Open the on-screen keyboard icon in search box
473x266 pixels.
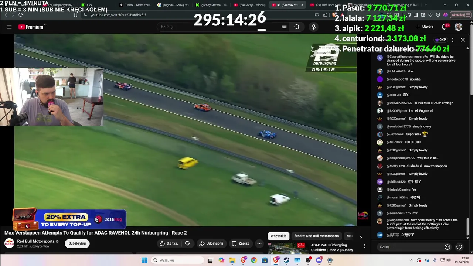coord(284,27)
